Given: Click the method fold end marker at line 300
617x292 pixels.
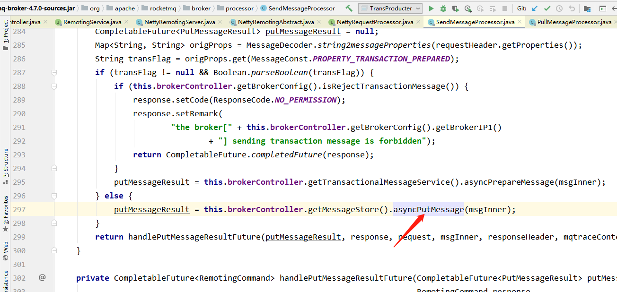Looking at the screenshot, I should point(54,250).
